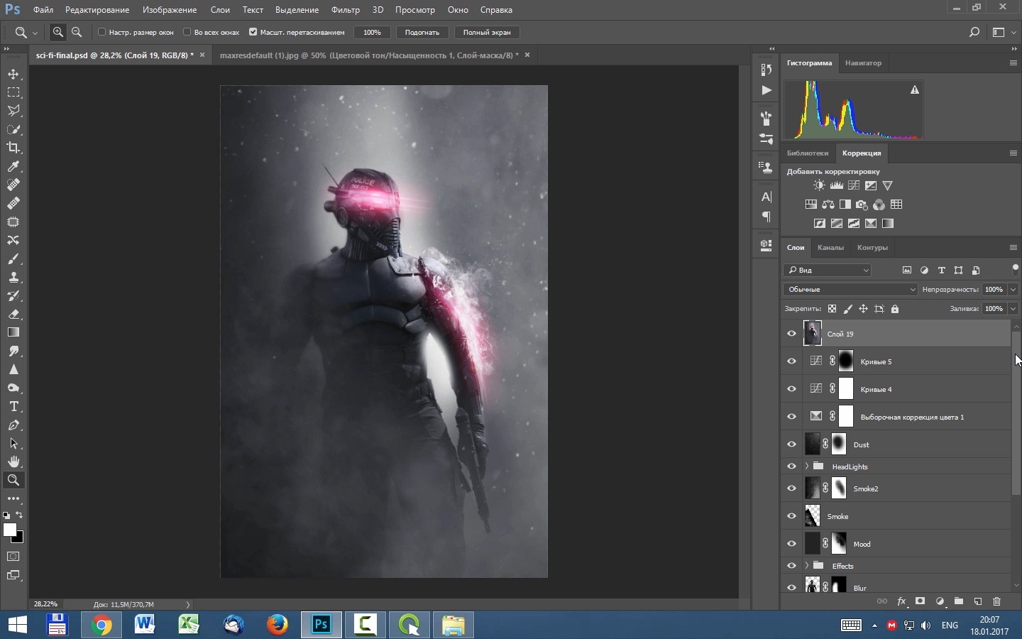Select the Quick Selection tool
Image resolution: width=1022 pixels, height=639 pixels.
(x=13, y=129)
